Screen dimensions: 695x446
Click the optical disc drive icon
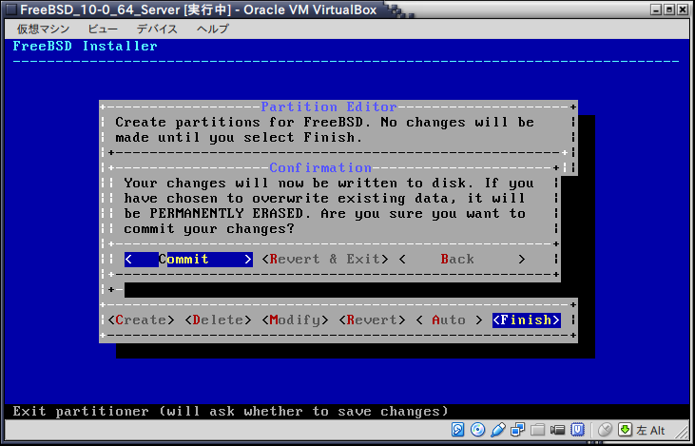pos(478,431)
